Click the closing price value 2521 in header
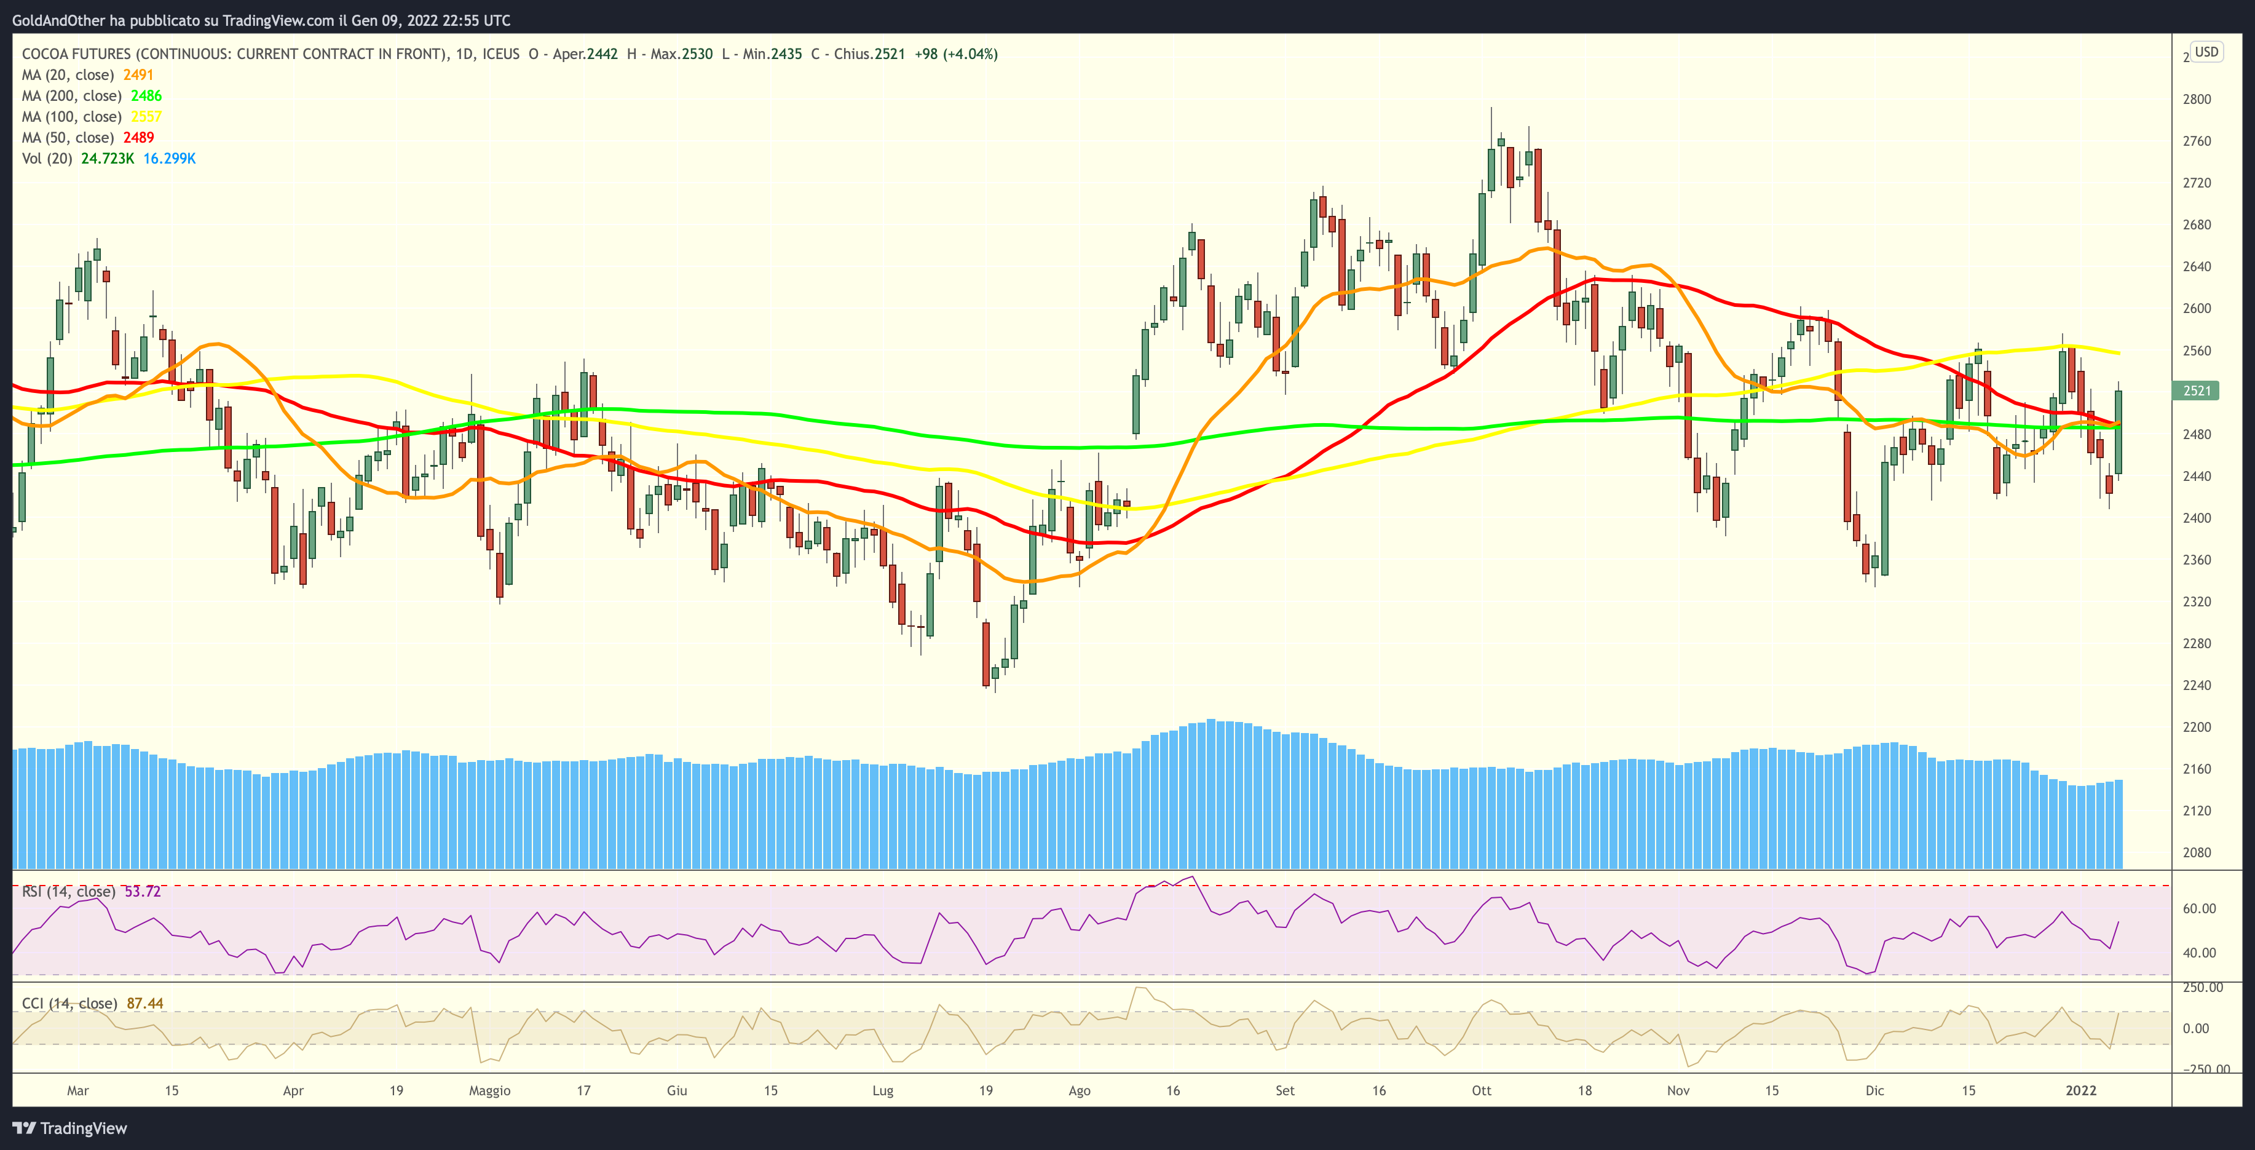Image resolution: width=2255 pixels, height=1150 pixels. coord(890,54)
